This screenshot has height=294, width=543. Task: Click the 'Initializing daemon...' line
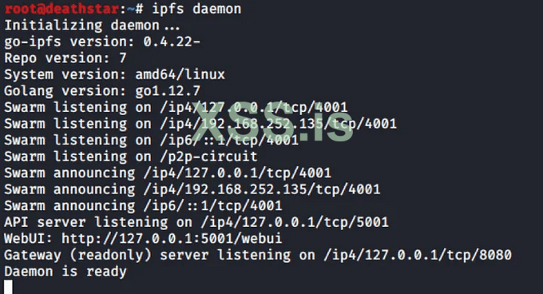[x=92, y=26]
